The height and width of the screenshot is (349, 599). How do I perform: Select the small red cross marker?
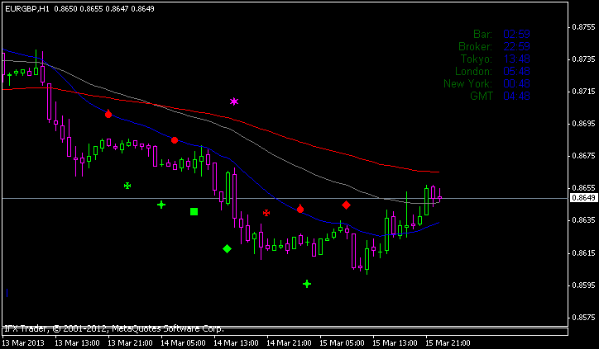266,213
